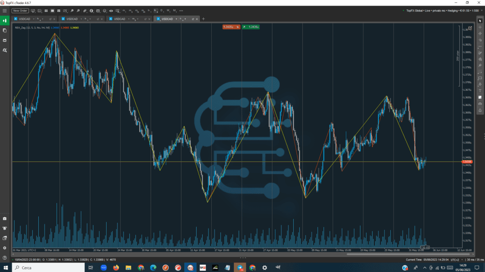This screenshot has width=485, height=272.
Task: Switch to first USDCAD chart tab
Action: pyautogui.click(x=25, y=19)
